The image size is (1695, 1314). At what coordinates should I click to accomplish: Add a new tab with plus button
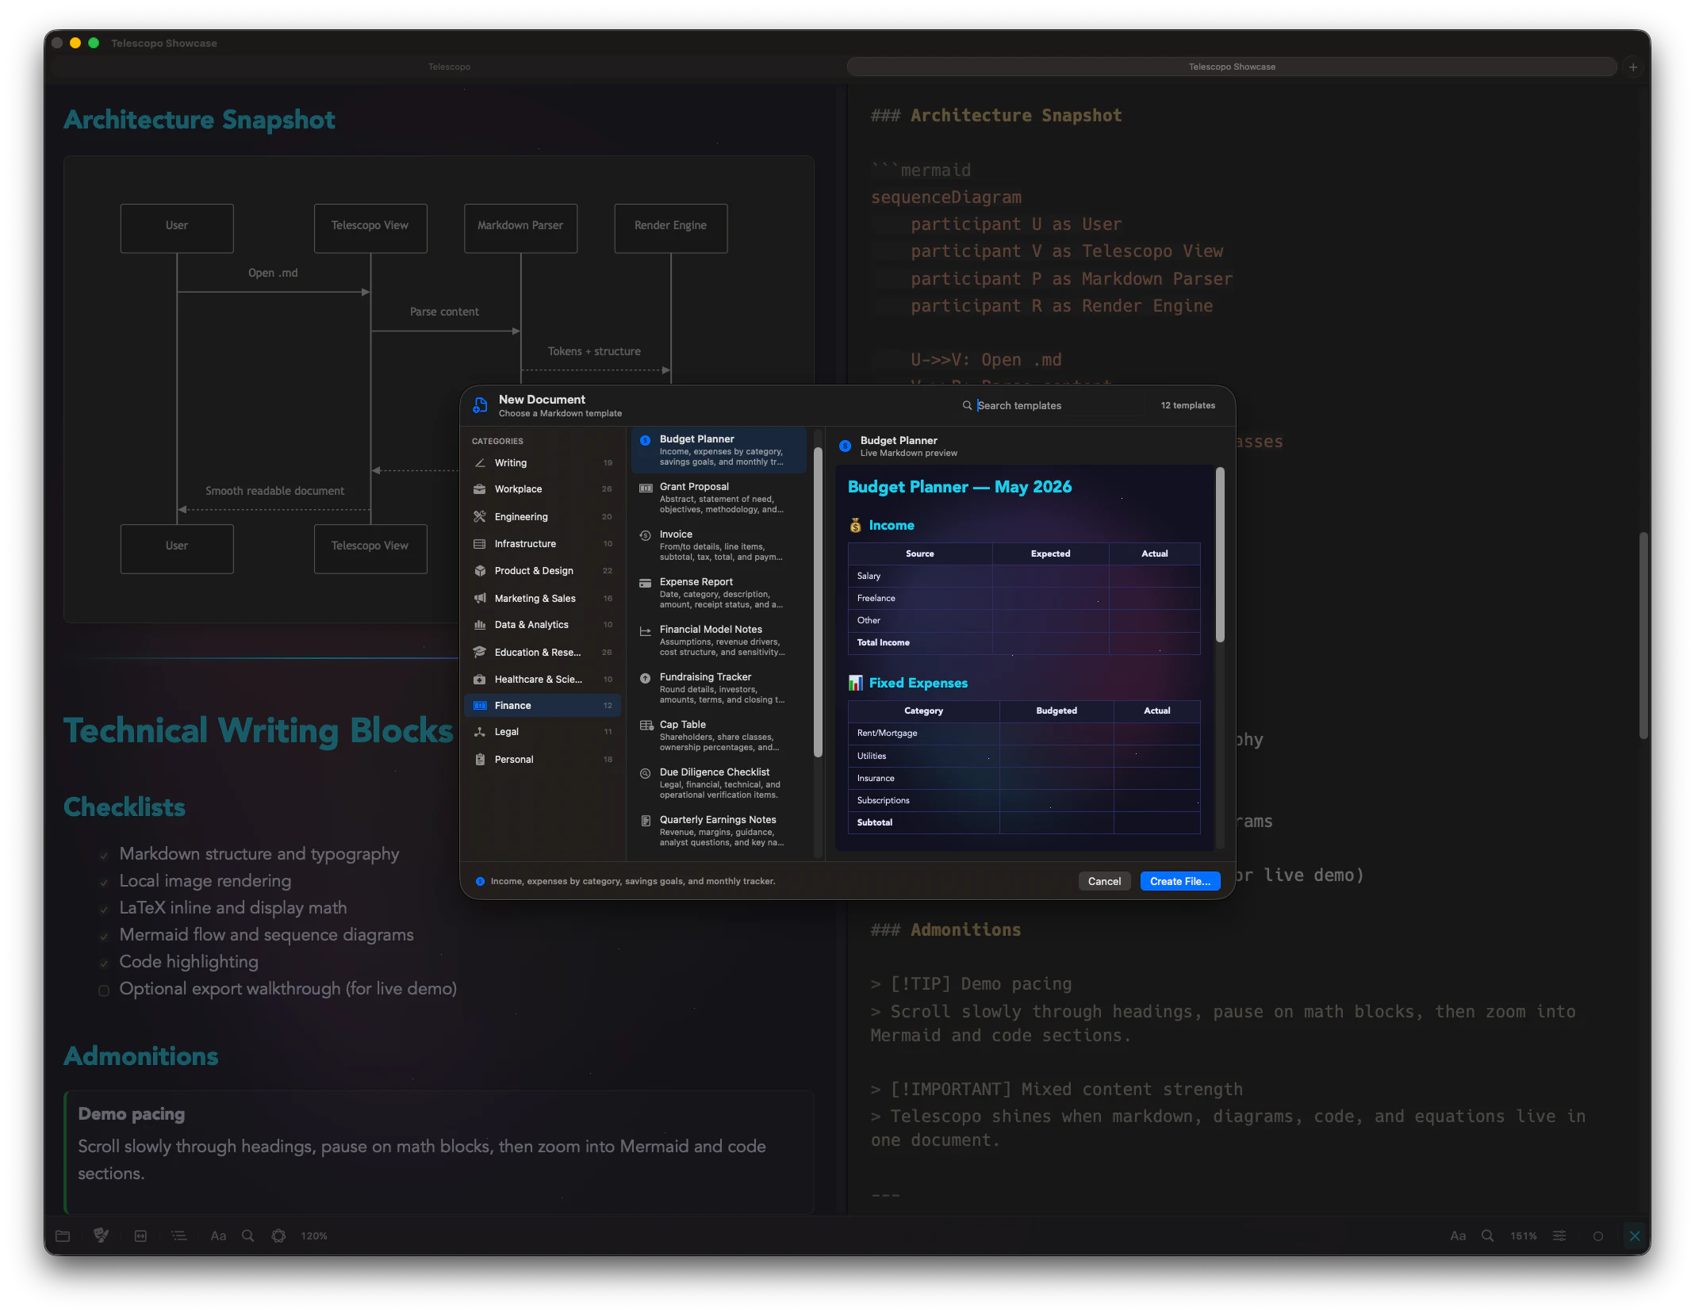(x=1633, y=67)
